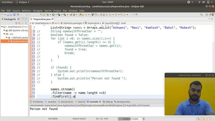Viewport: 215px width, 121px height.
Task: Click the Debug bug icon in toolbar
Action: pos(48,15)
